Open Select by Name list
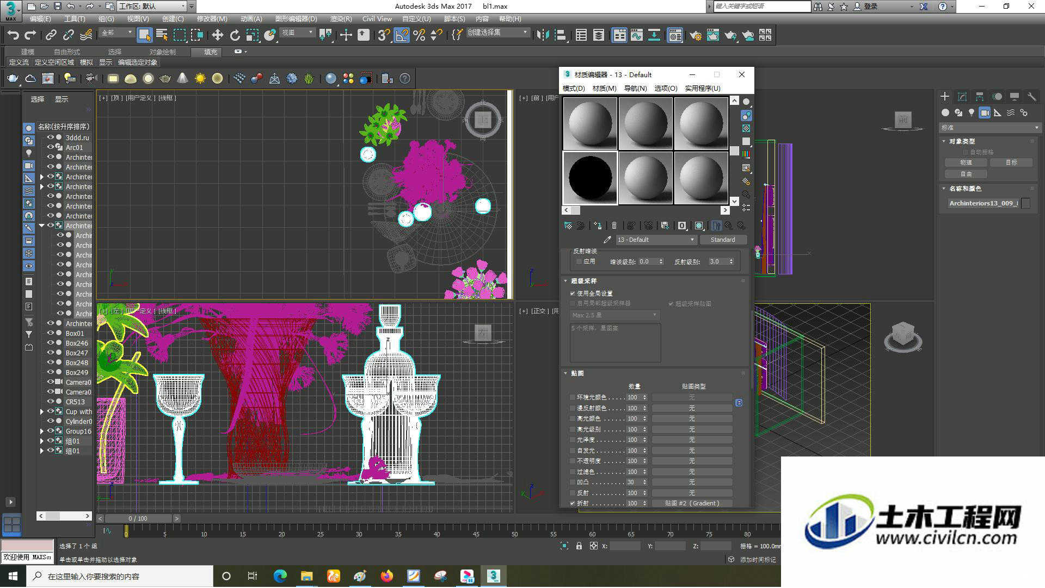1045x588 pixels. coord(162,35)
